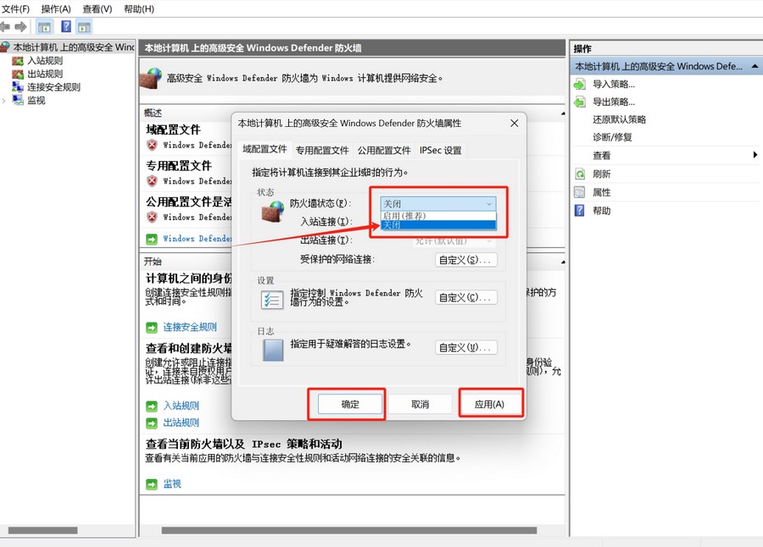Switch to the 域配置文件 tab
763x547 pixels.
[x=265, y=149]
